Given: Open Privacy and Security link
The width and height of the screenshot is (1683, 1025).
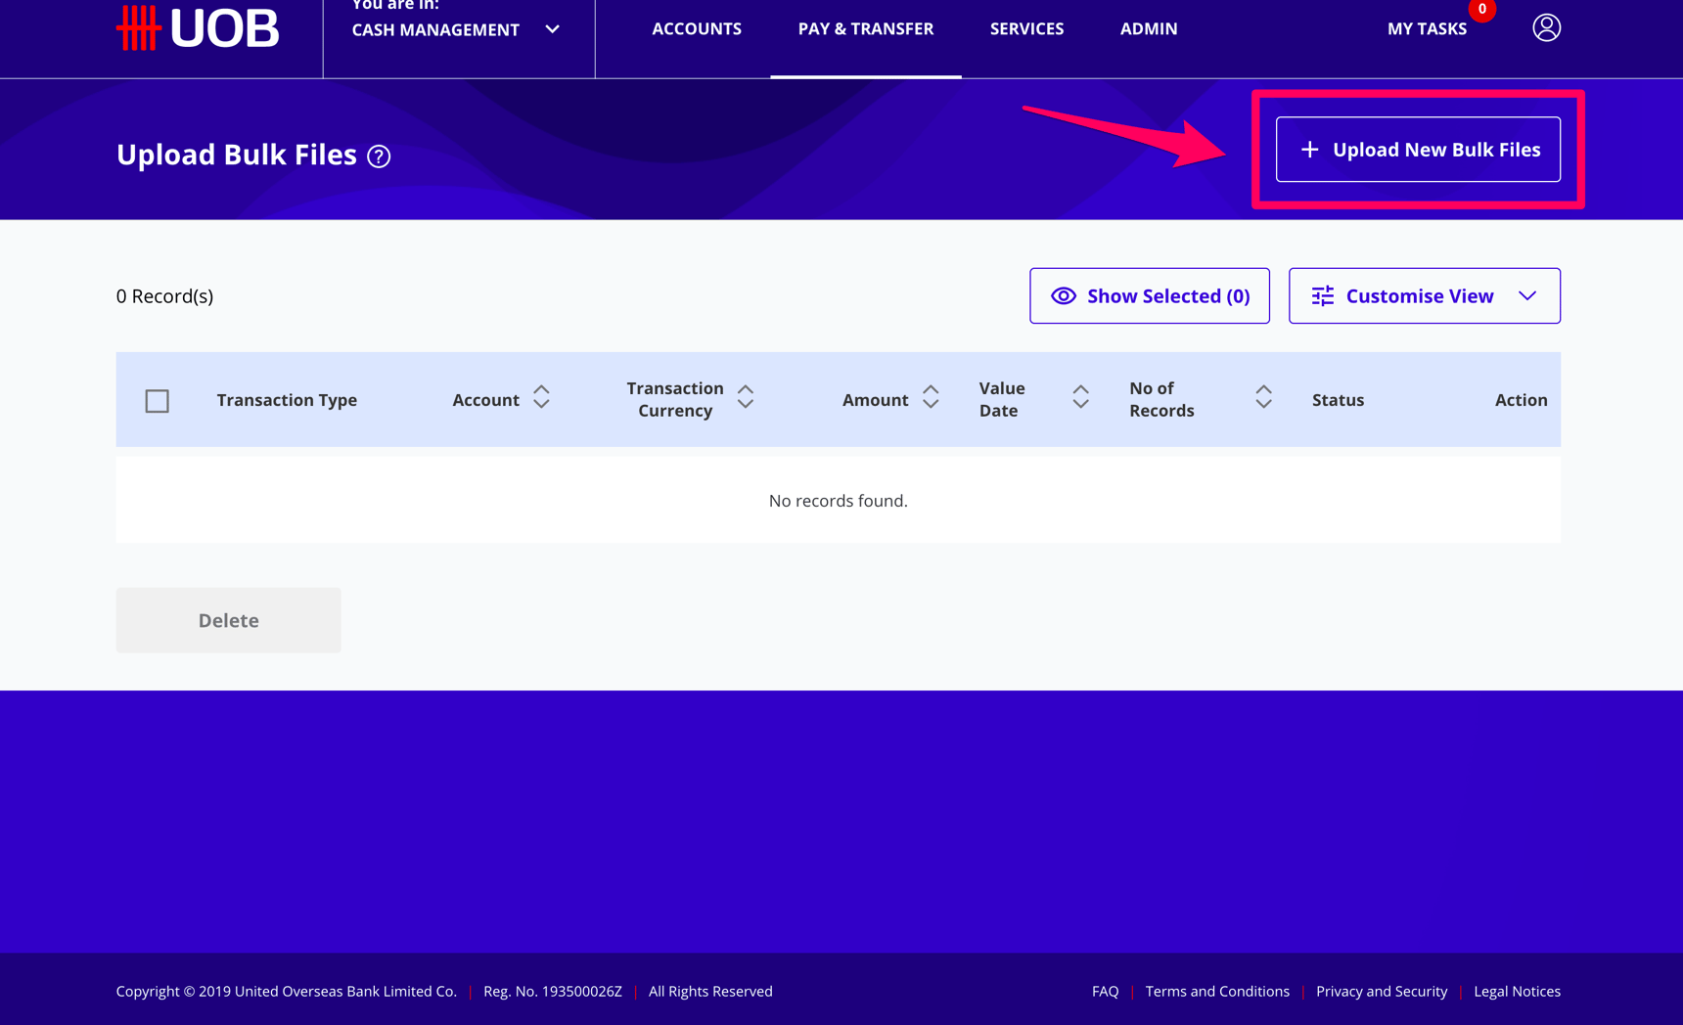Looking at the screenshot, I should 1381,991.
